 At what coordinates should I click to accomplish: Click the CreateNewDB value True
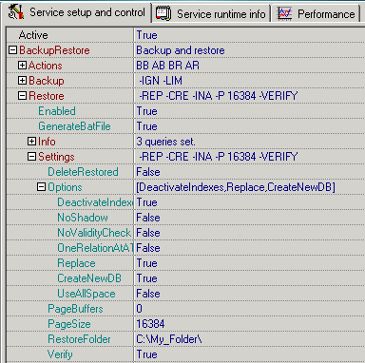(146, 278)
